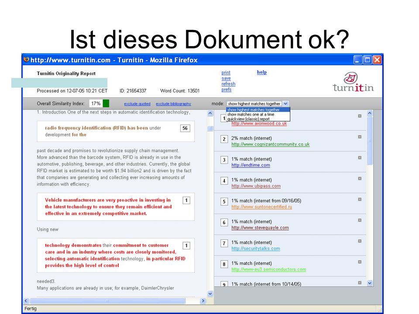The height and width of the screenshot is (314, 419).
Task: Click the 'exclude quoted' link
Action: pyautogui.click(x=137, y=104)
